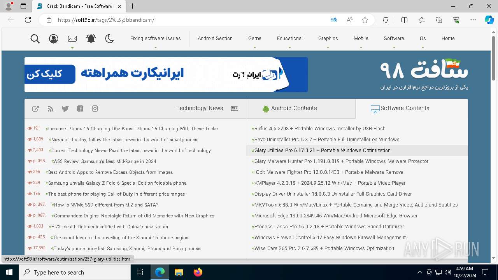Expand the Graphics menu

[328, 38]
